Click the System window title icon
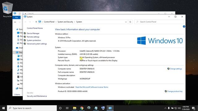 click(25, 17)
